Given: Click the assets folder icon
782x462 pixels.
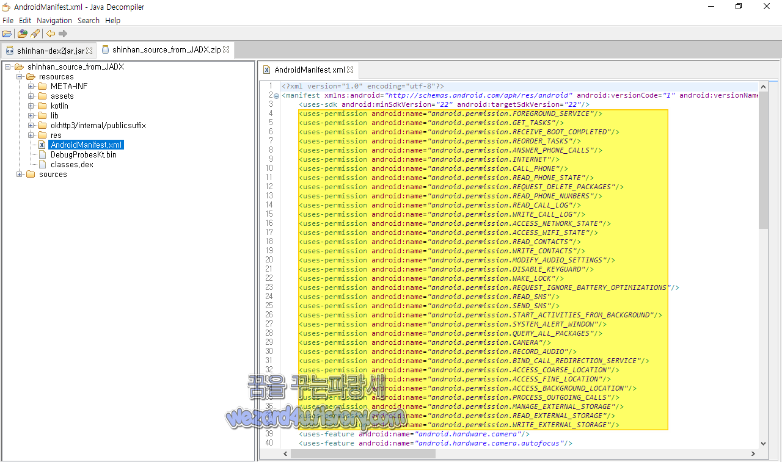Looking at the screenshot, I should pos(42,96).
